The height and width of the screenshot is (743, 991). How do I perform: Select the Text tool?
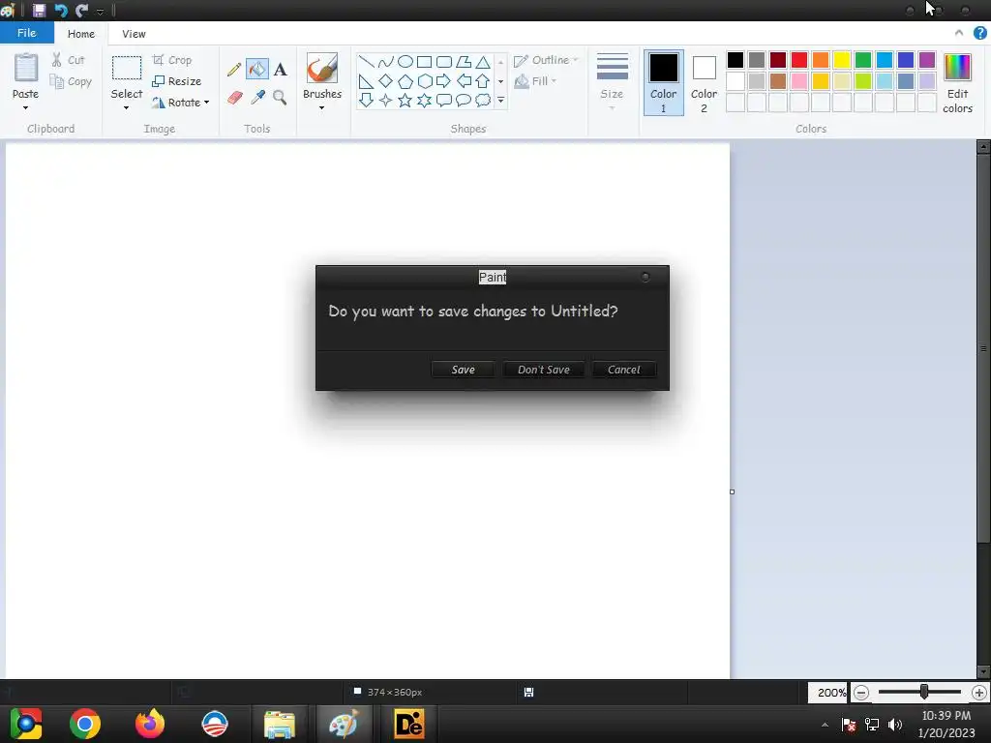[x=281, y=69]
